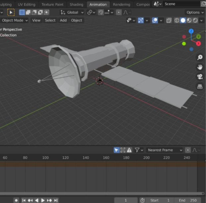Jump to next keyframe
Image resolution: width=206 pixels, height=203 pixels.
point(49,200)
